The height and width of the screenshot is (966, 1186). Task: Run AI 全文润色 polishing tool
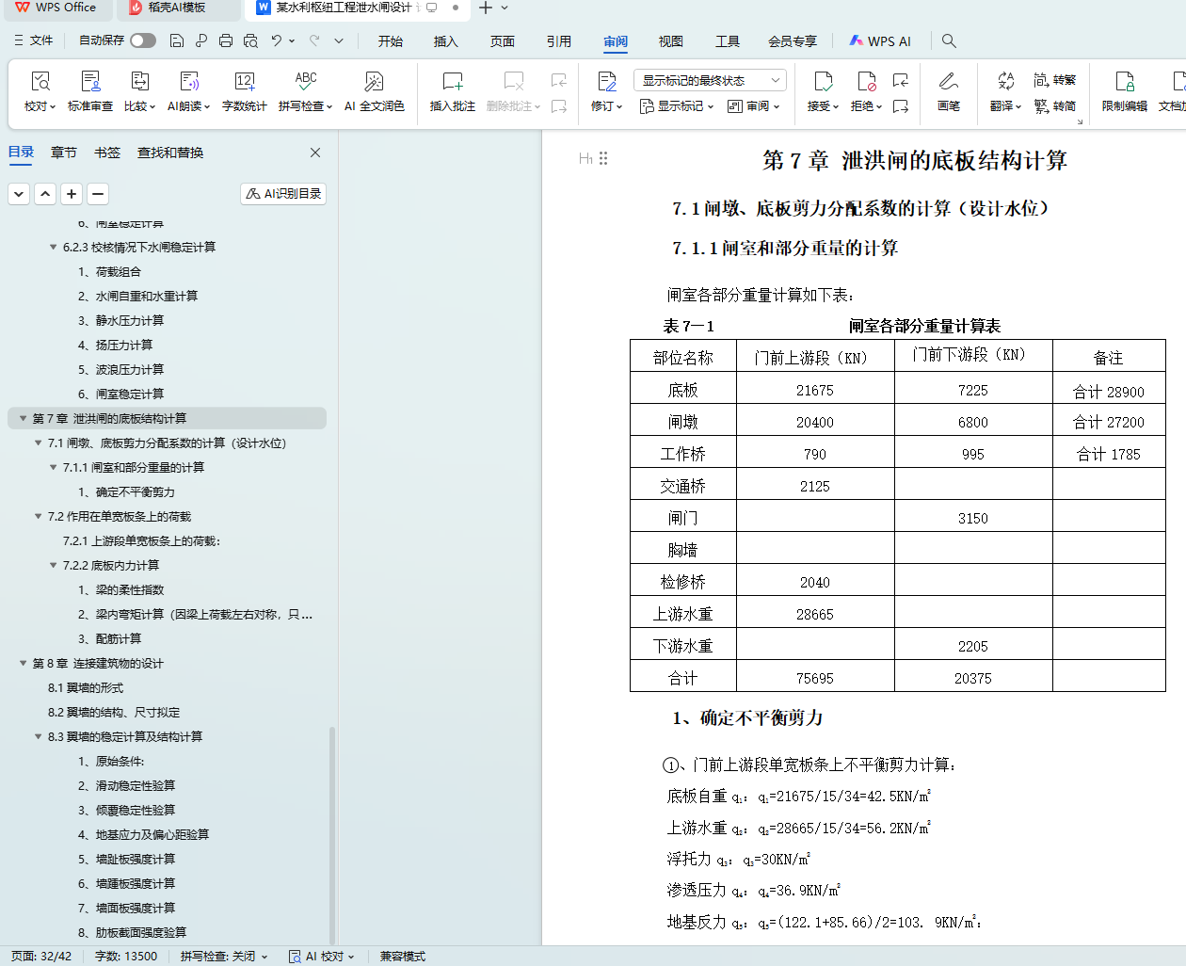click(374, 83)
